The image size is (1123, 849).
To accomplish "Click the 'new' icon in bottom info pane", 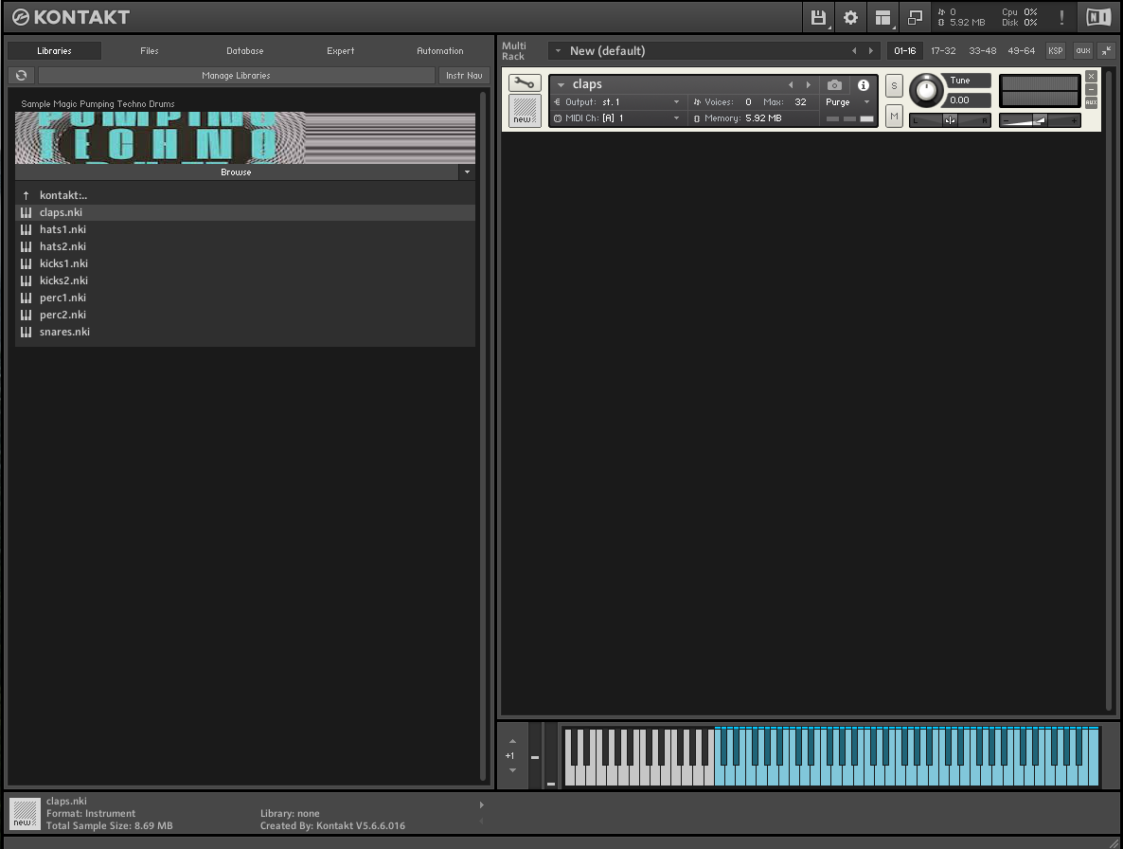I will tap(25, 814).
